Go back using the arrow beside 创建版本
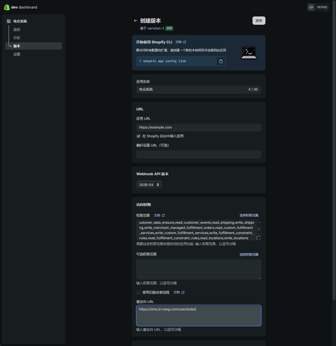This screenshot has height=346, width=336. pos(135,21)
